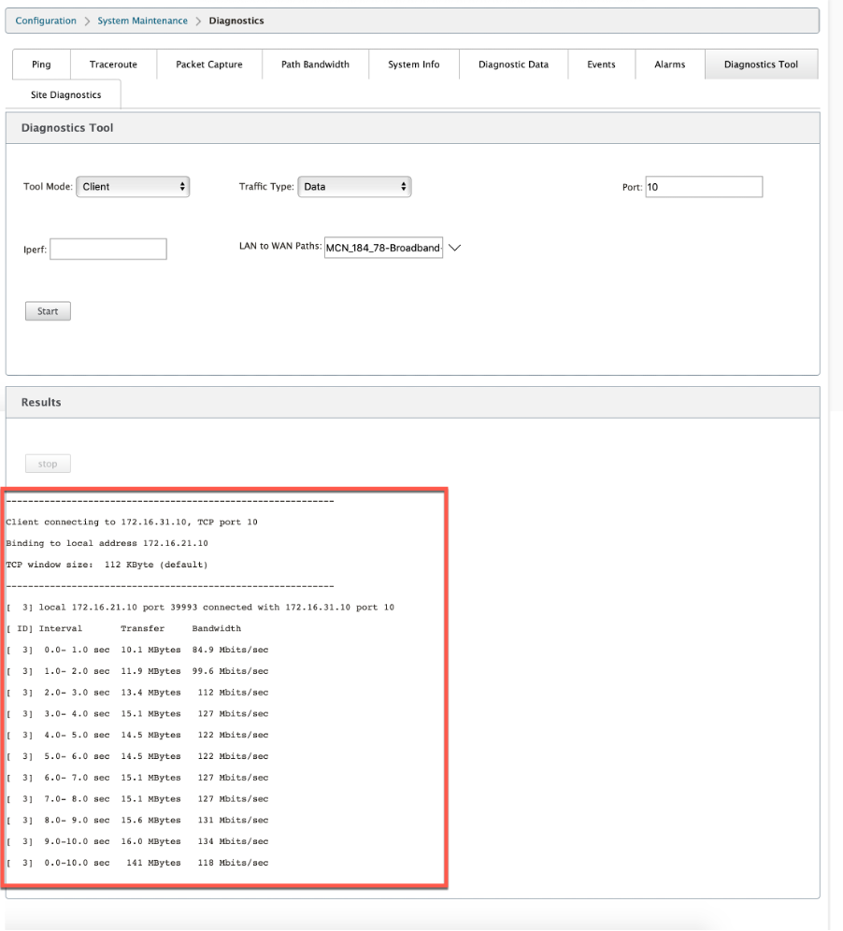Viewport: 843px width, 931px height.
Task: Click the 5.0- 6.0 sec result row
Action: pos(137,756)
